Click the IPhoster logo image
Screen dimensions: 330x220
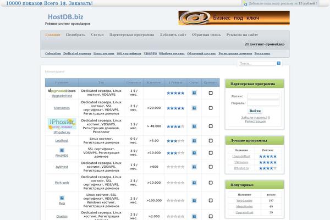(x=62, y=124)
